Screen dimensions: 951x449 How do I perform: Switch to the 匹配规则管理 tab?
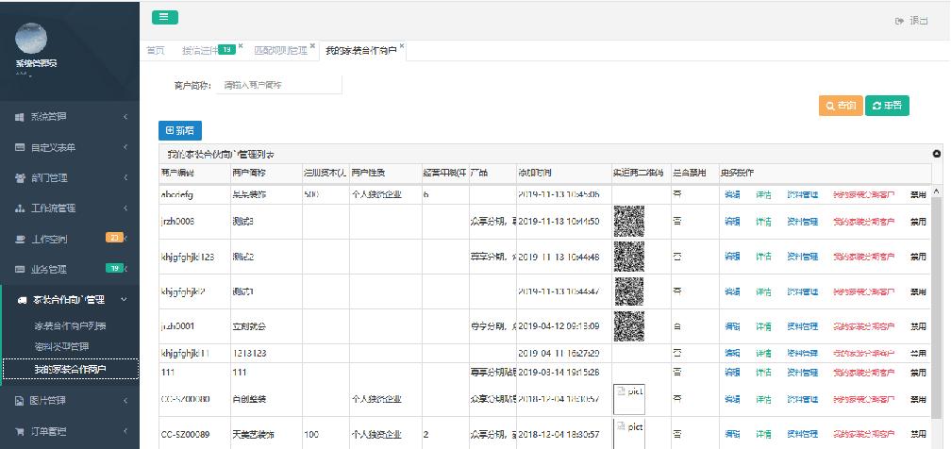[281, 51]
